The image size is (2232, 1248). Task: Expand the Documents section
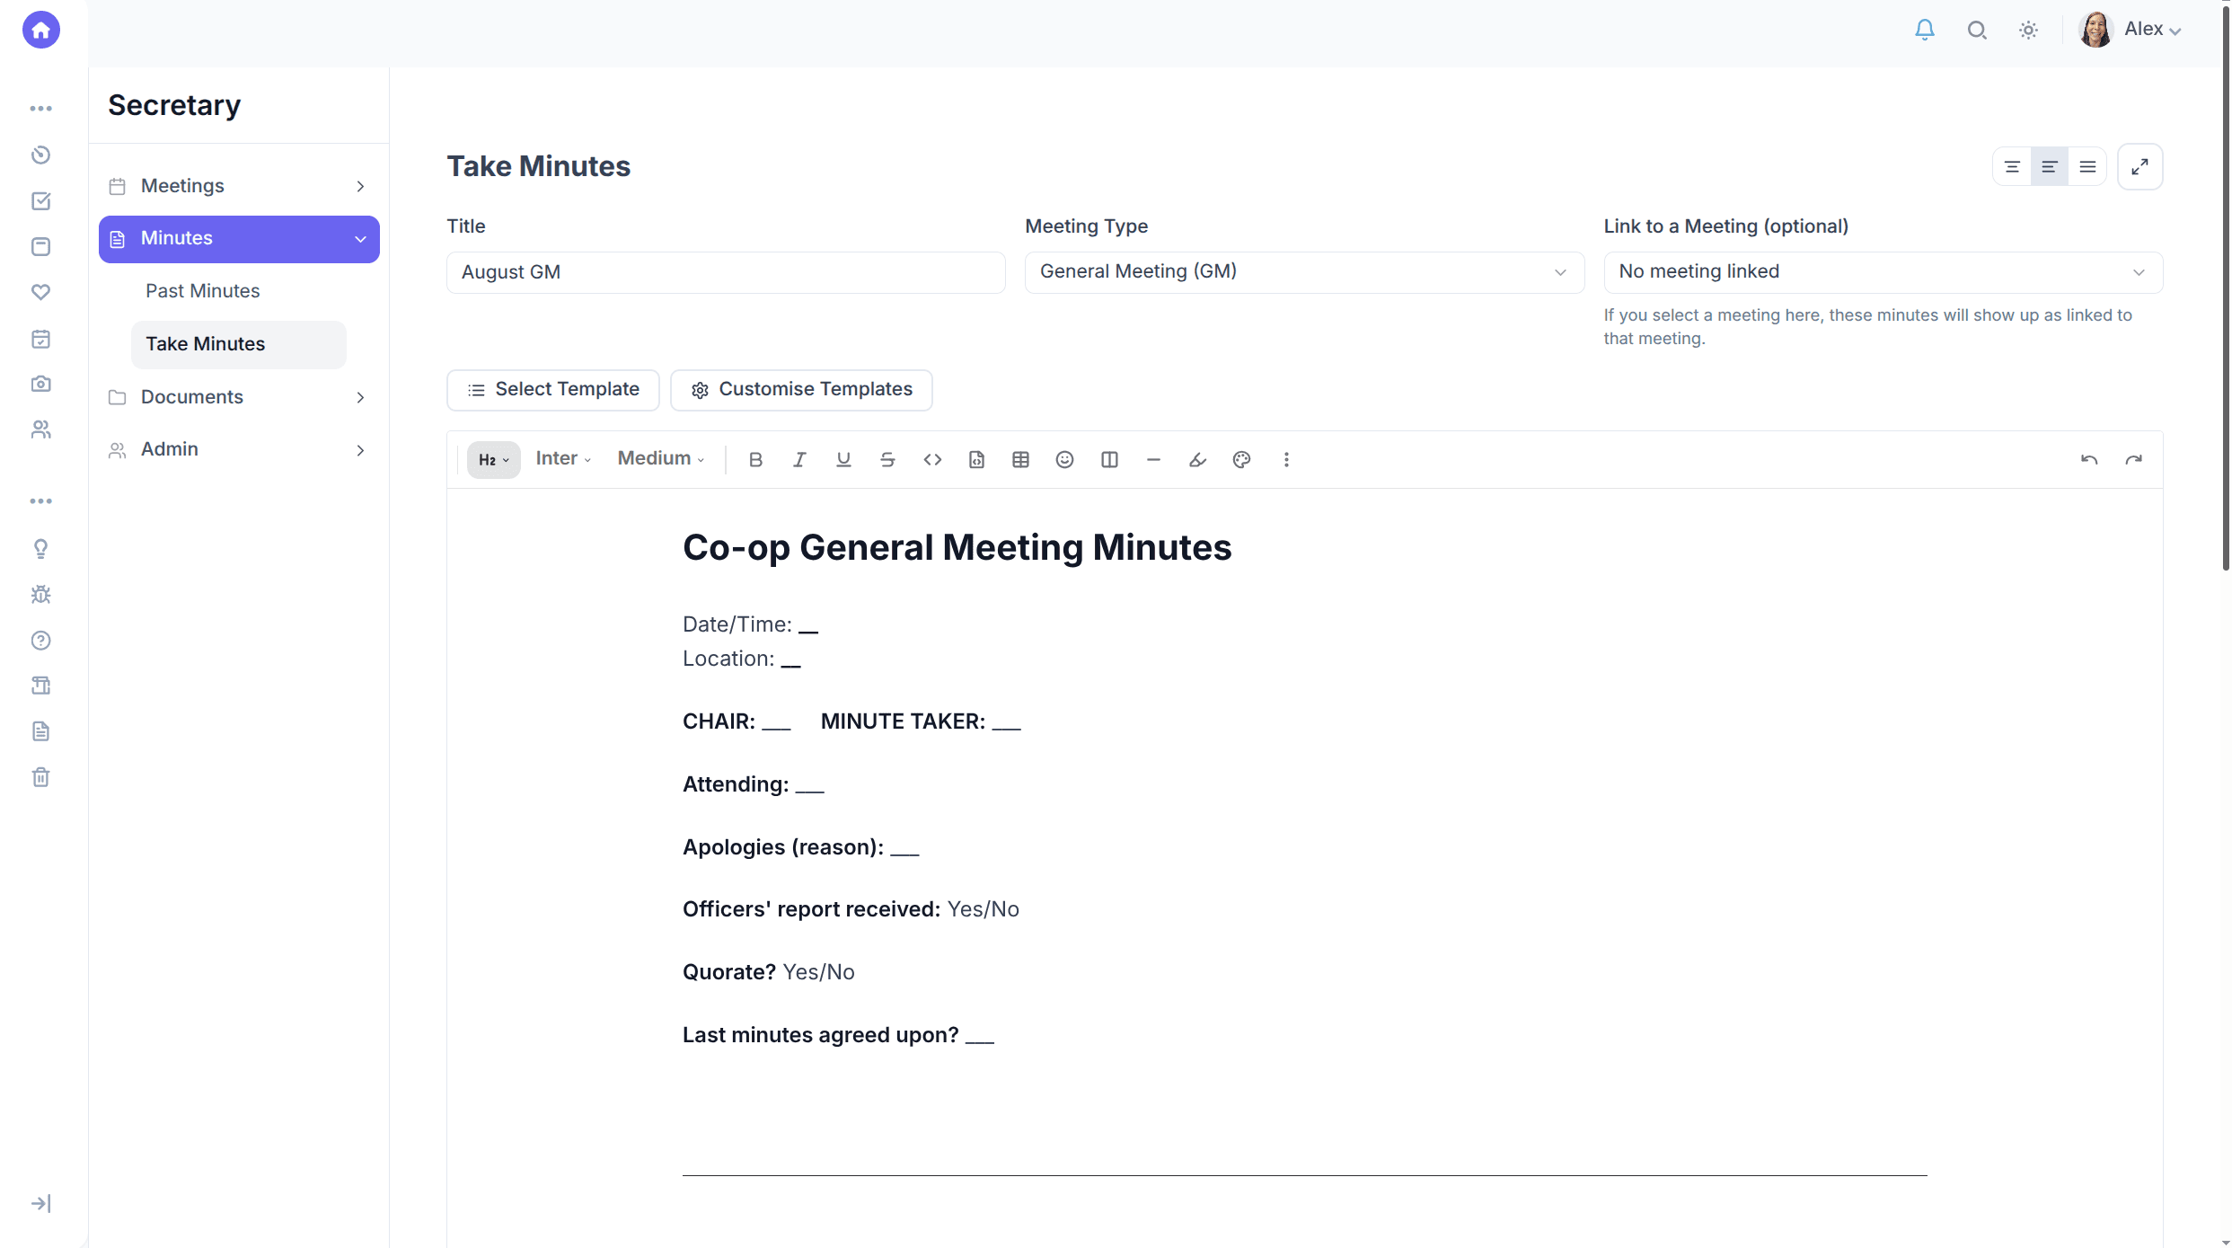(191, 396)
